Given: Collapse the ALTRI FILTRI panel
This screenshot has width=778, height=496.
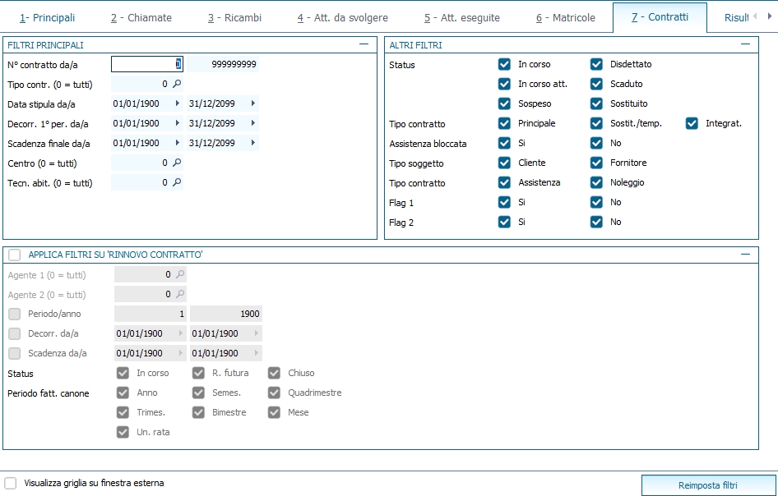Looking at the screenshot, I should 745,44.
